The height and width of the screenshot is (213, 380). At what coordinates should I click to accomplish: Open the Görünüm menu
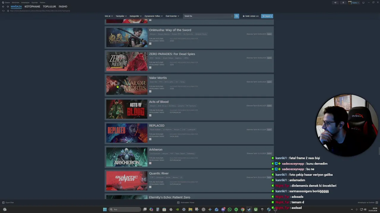15,2
